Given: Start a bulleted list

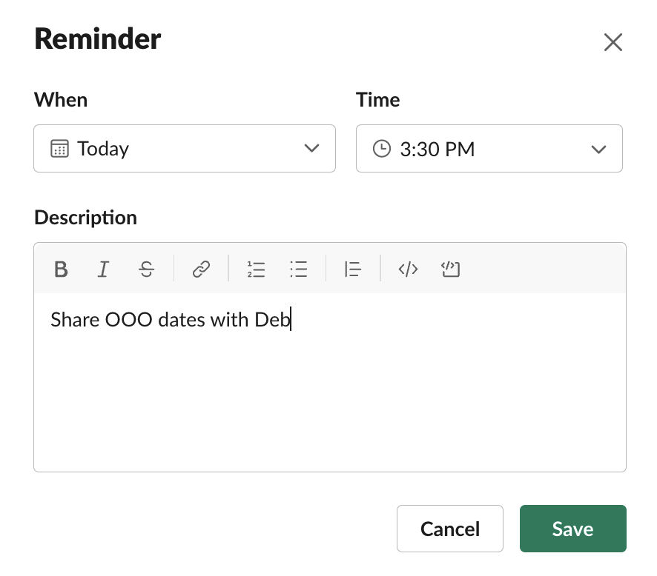Looking at the screenshot, I should pos(299,269).
